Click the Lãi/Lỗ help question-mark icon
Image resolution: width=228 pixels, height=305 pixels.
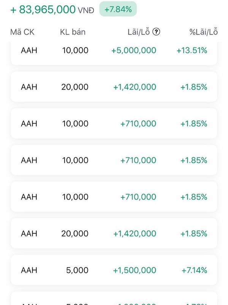[156, 32]
